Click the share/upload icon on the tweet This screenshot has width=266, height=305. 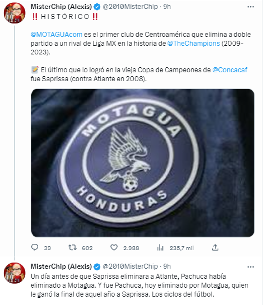216,247
